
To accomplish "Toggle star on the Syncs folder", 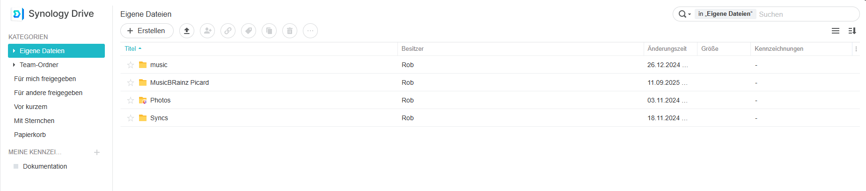I will (x=131, y=118).
